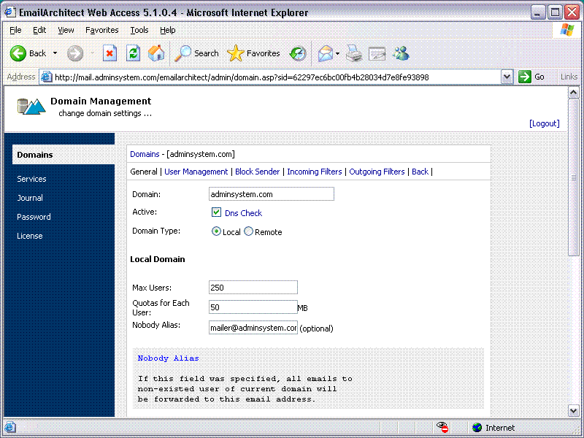Click the Back link in tab row

420,172
